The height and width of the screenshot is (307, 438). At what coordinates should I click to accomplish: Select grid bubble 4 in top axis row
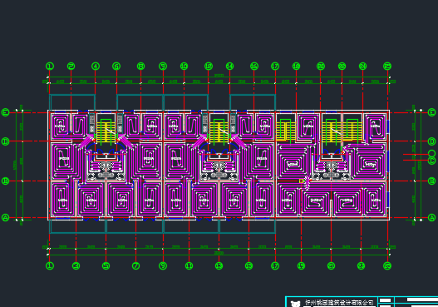96,67
